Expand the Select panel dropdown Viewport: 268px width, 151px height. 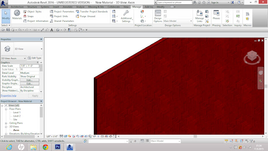6,25
